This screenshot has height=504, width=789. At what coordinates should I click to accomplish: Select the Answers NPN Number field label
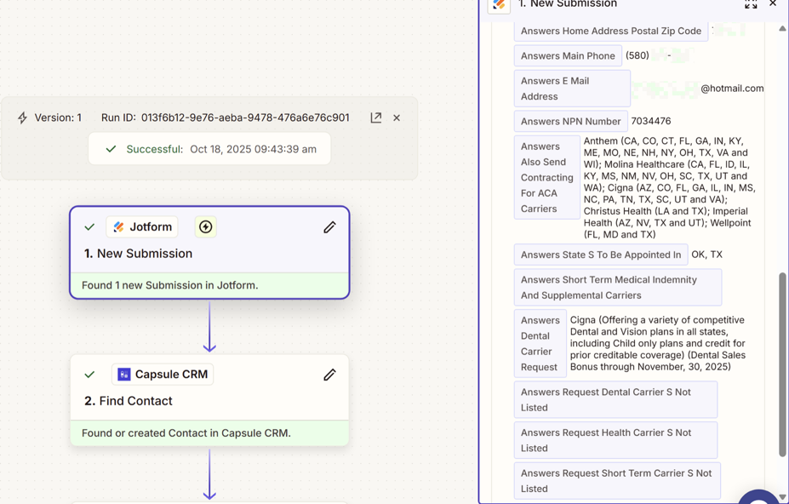(570, 121)
